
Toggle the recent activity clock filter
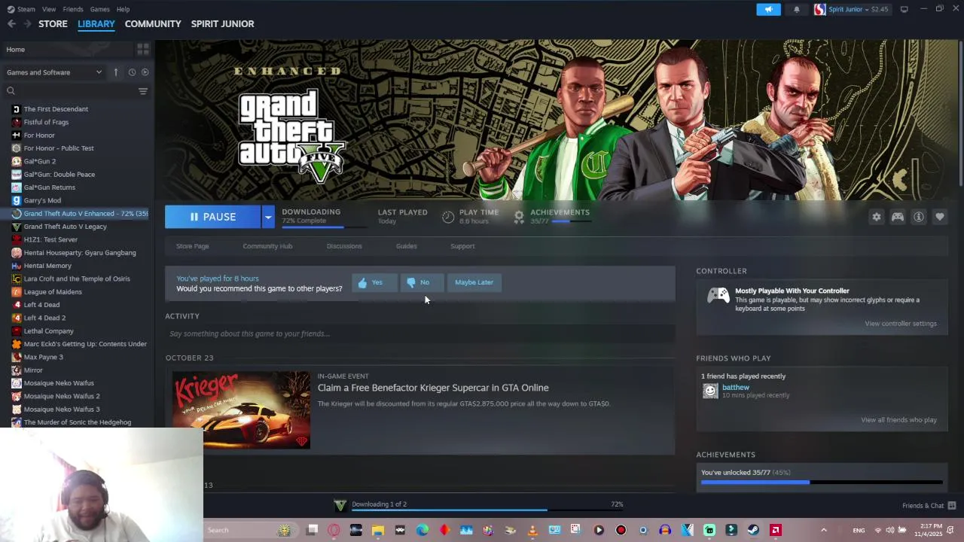click(x=132, y=72)
